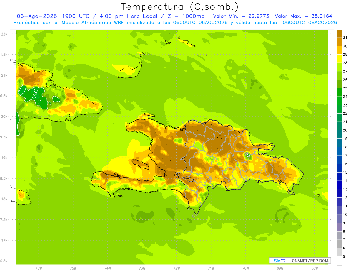Click the '70W' longitude label
The image size is (353, 272).
(246, 268)
